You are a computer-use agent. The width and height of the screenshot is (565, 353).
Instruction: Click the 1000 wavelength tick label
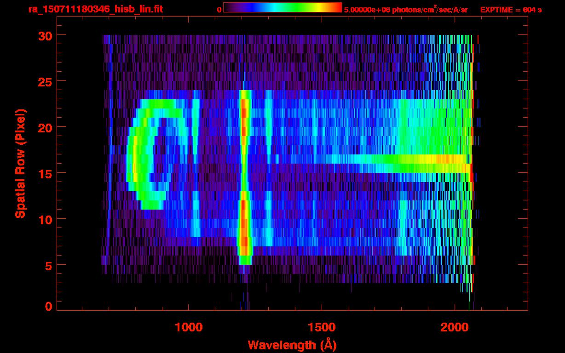point(189,327)
